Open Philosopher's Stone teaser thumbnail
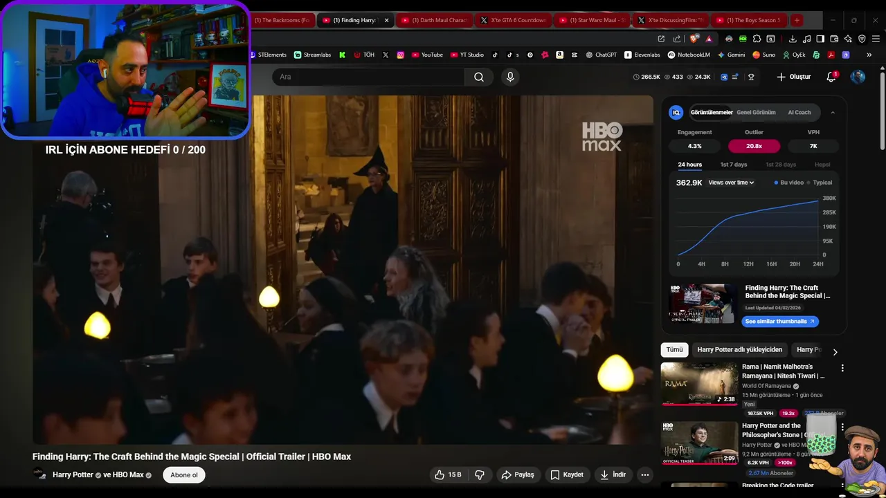Image resolution: width=886 pixels, height=498 pixels. click(699, 443)
